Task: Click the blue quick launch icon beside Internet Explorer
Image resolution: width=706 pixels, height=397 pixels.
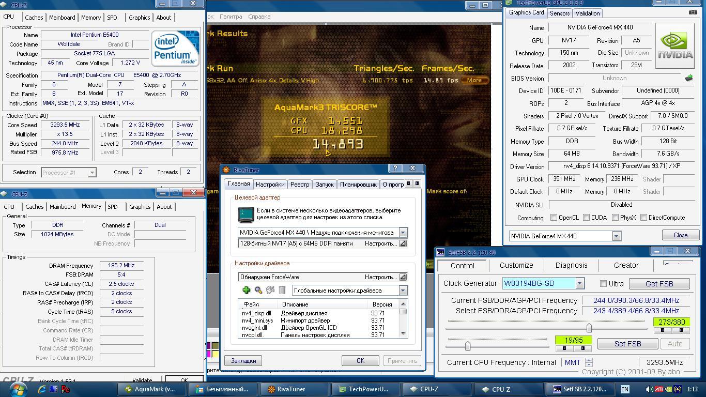Action: (x=54, y=389)
